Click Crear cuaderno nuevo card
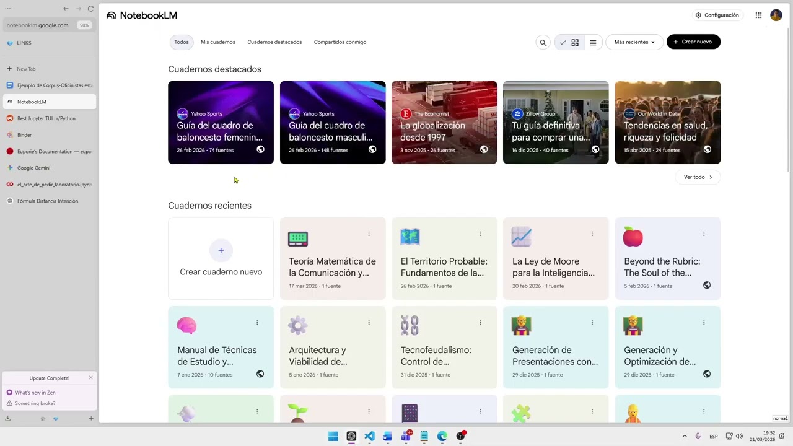 [x=221, y=259]
